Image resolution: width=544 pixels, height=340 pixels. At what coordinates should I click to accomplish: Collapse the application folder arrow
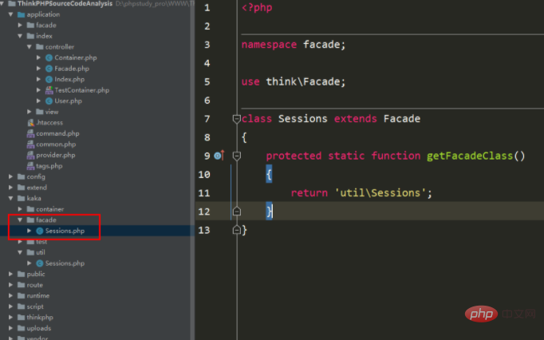[10, 14]
